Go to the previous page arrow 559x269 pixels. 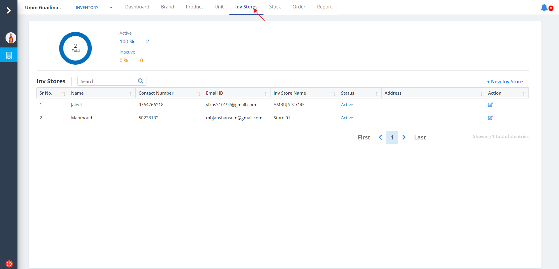[380, 137]
